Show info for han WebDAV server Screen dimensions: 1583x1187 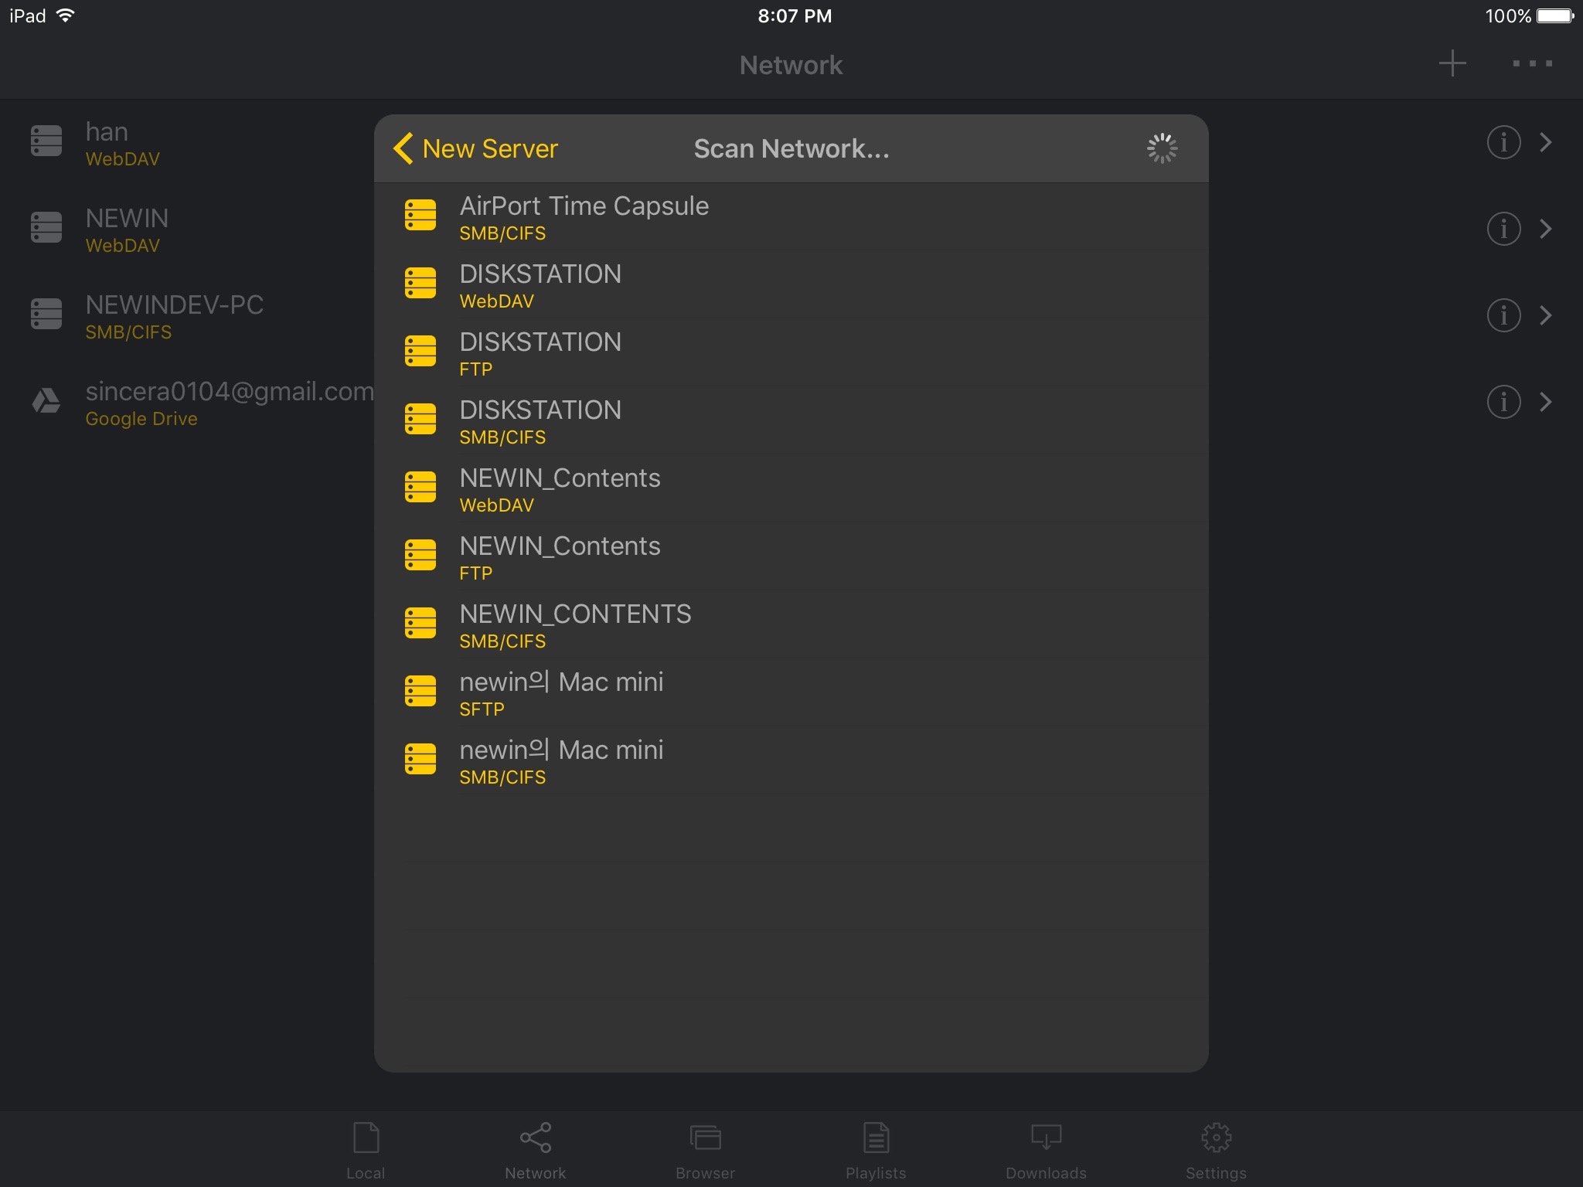tap(1503, 142)
